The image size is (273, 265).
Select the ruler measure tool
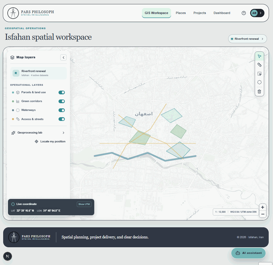click(259, 65)
